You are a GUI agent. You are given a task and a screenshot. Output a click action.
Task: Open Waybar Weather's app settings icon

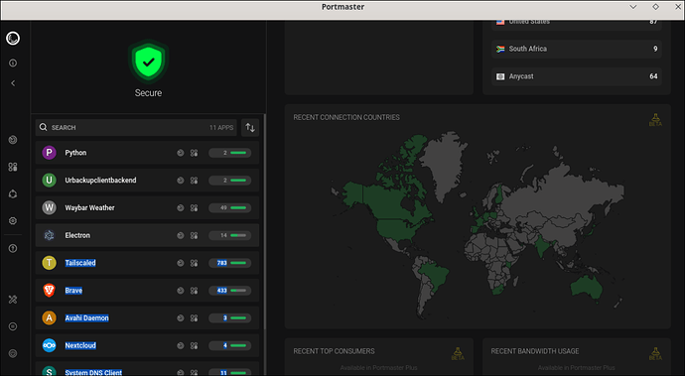coord(194,208)
